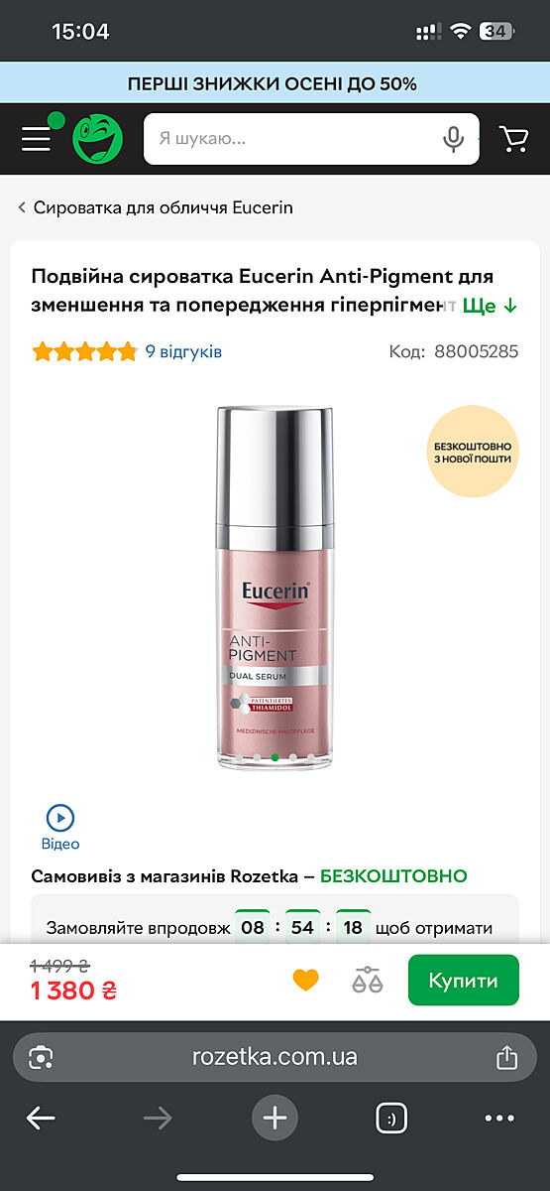
Task: Open the shopping cart
Action: (513, 139)
